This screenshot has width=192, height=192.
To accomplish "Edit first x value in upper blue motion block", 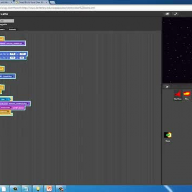I will pos(13,54).
